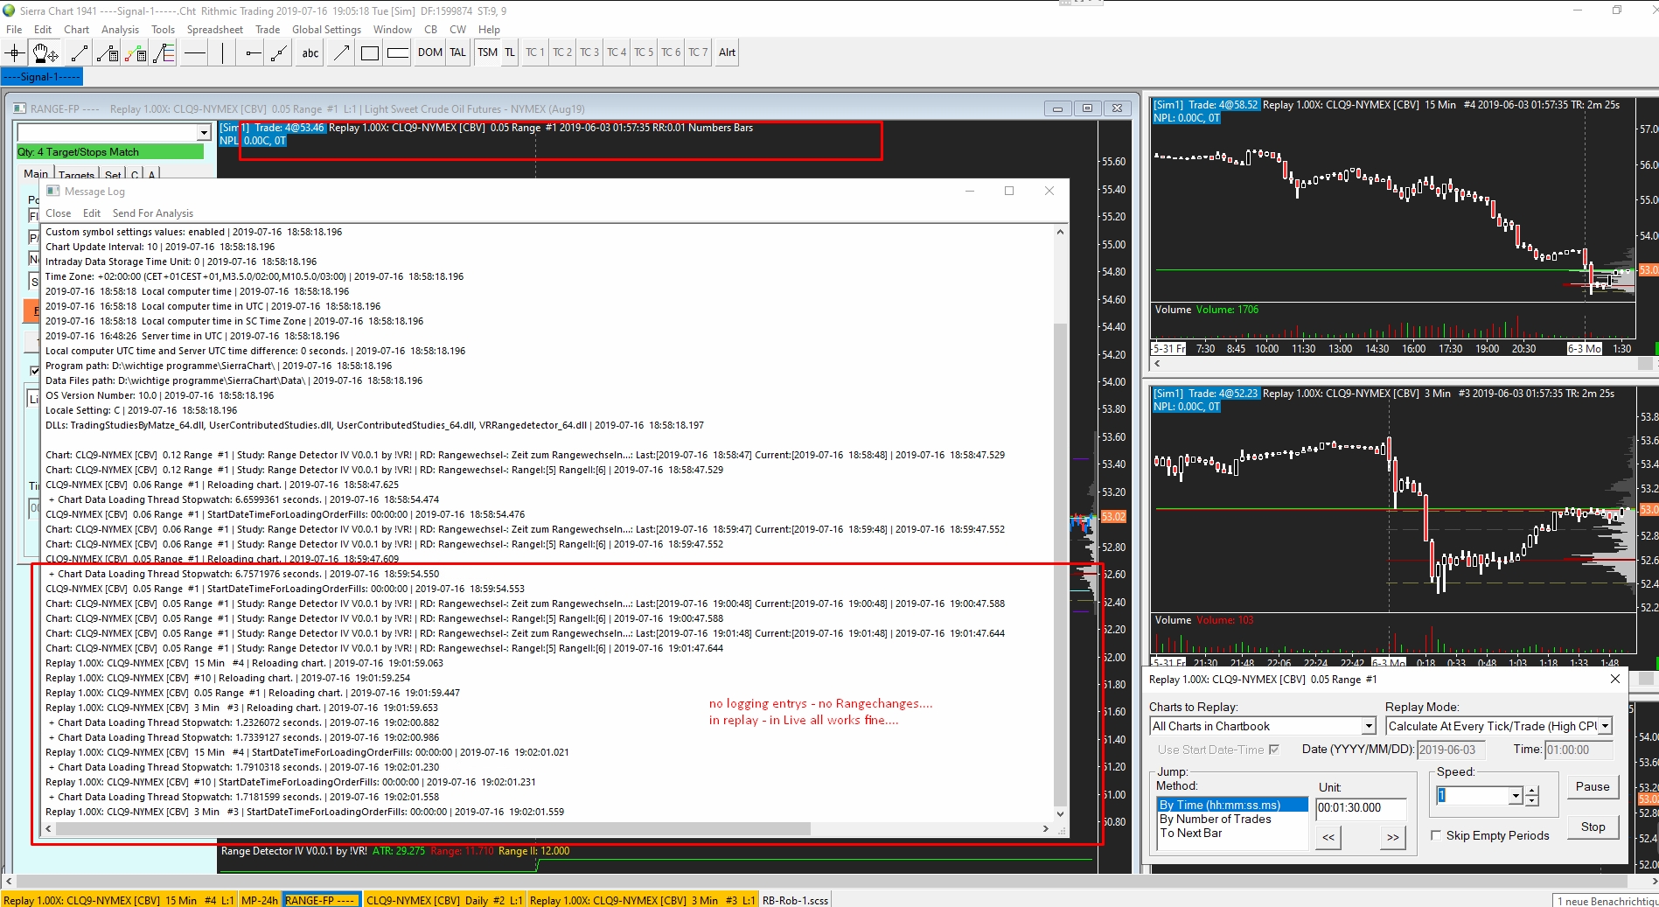
Task: Choose the wide extending rectangle tool
Action: 398,53
